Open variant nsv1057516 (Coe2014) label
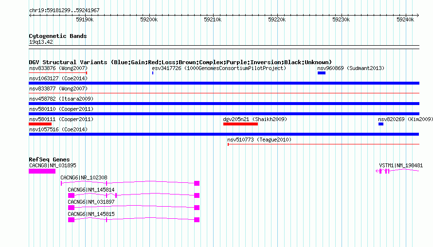The image size is (433, 247). (58, 129)
